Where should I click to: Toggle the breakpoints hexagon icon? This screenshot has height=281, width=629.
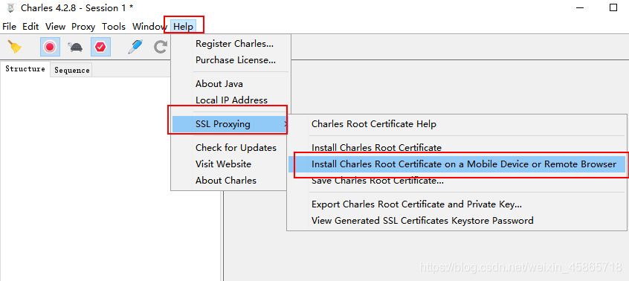tap(100, 47)
